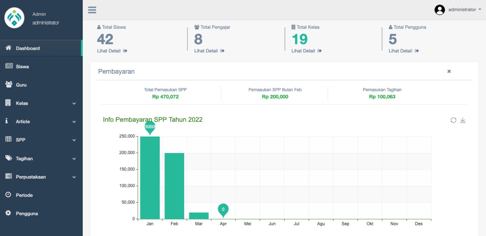Click the Pengguna gear icon
Image resolution: width=486 pixels, height=236 pixels.
pos(8,213)
